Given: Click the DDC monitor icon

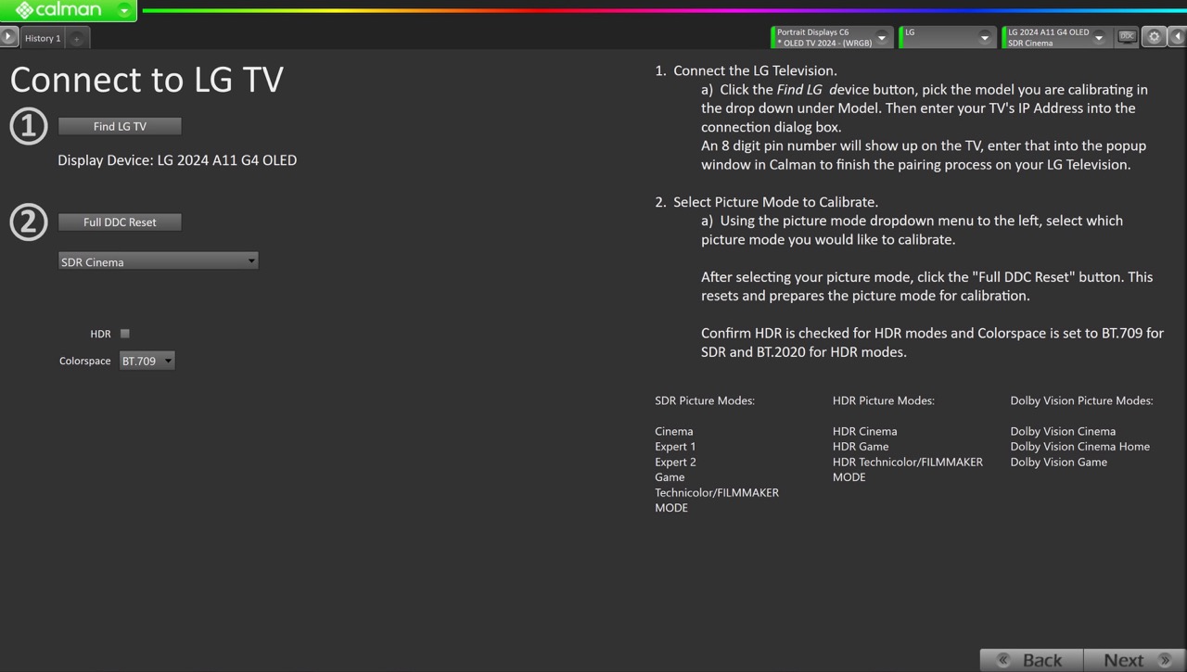Looking at the screenshot, I should 1127,37.
